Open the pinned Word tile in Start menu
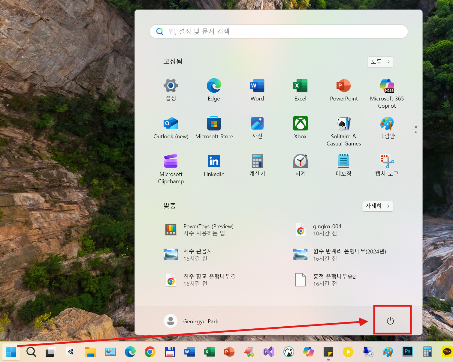The height and width of the screenshot is (362, 453). coord(257,90)
